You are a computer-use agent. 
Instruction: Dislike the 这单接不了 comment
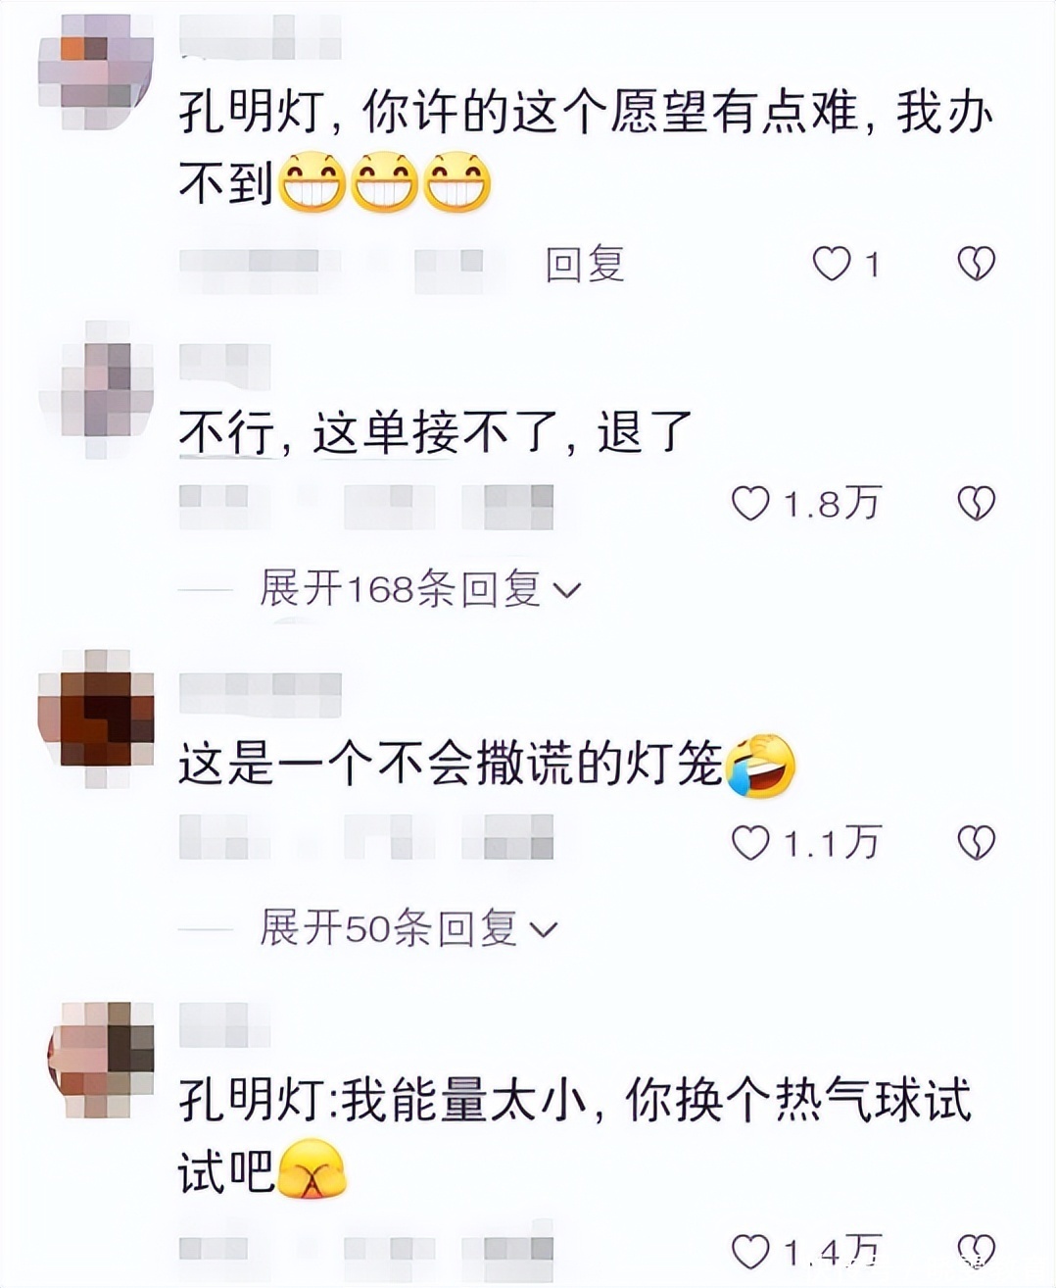pos(976,504)
